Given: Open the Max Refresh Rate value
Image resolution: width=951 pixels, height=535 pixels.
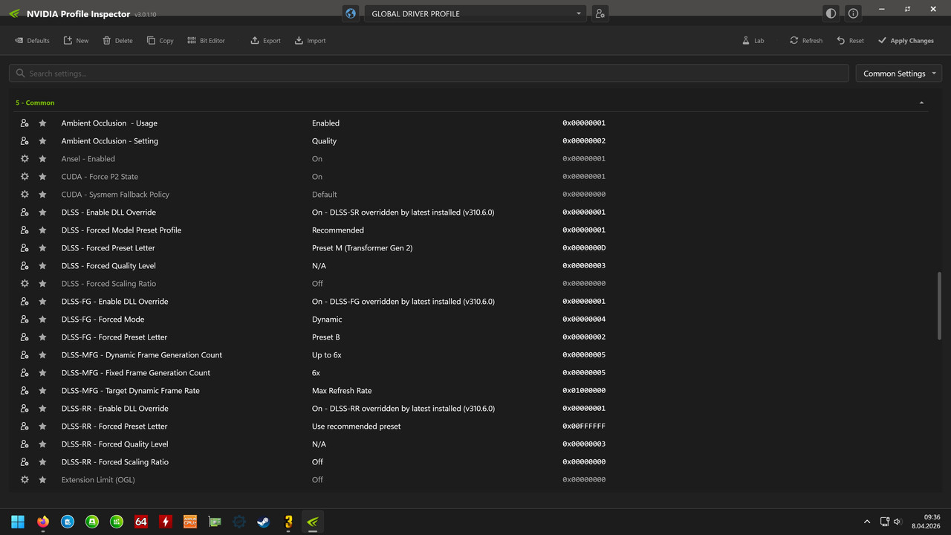Looking at the screenshot, I should pyautogui.click(x=342, y=391).
